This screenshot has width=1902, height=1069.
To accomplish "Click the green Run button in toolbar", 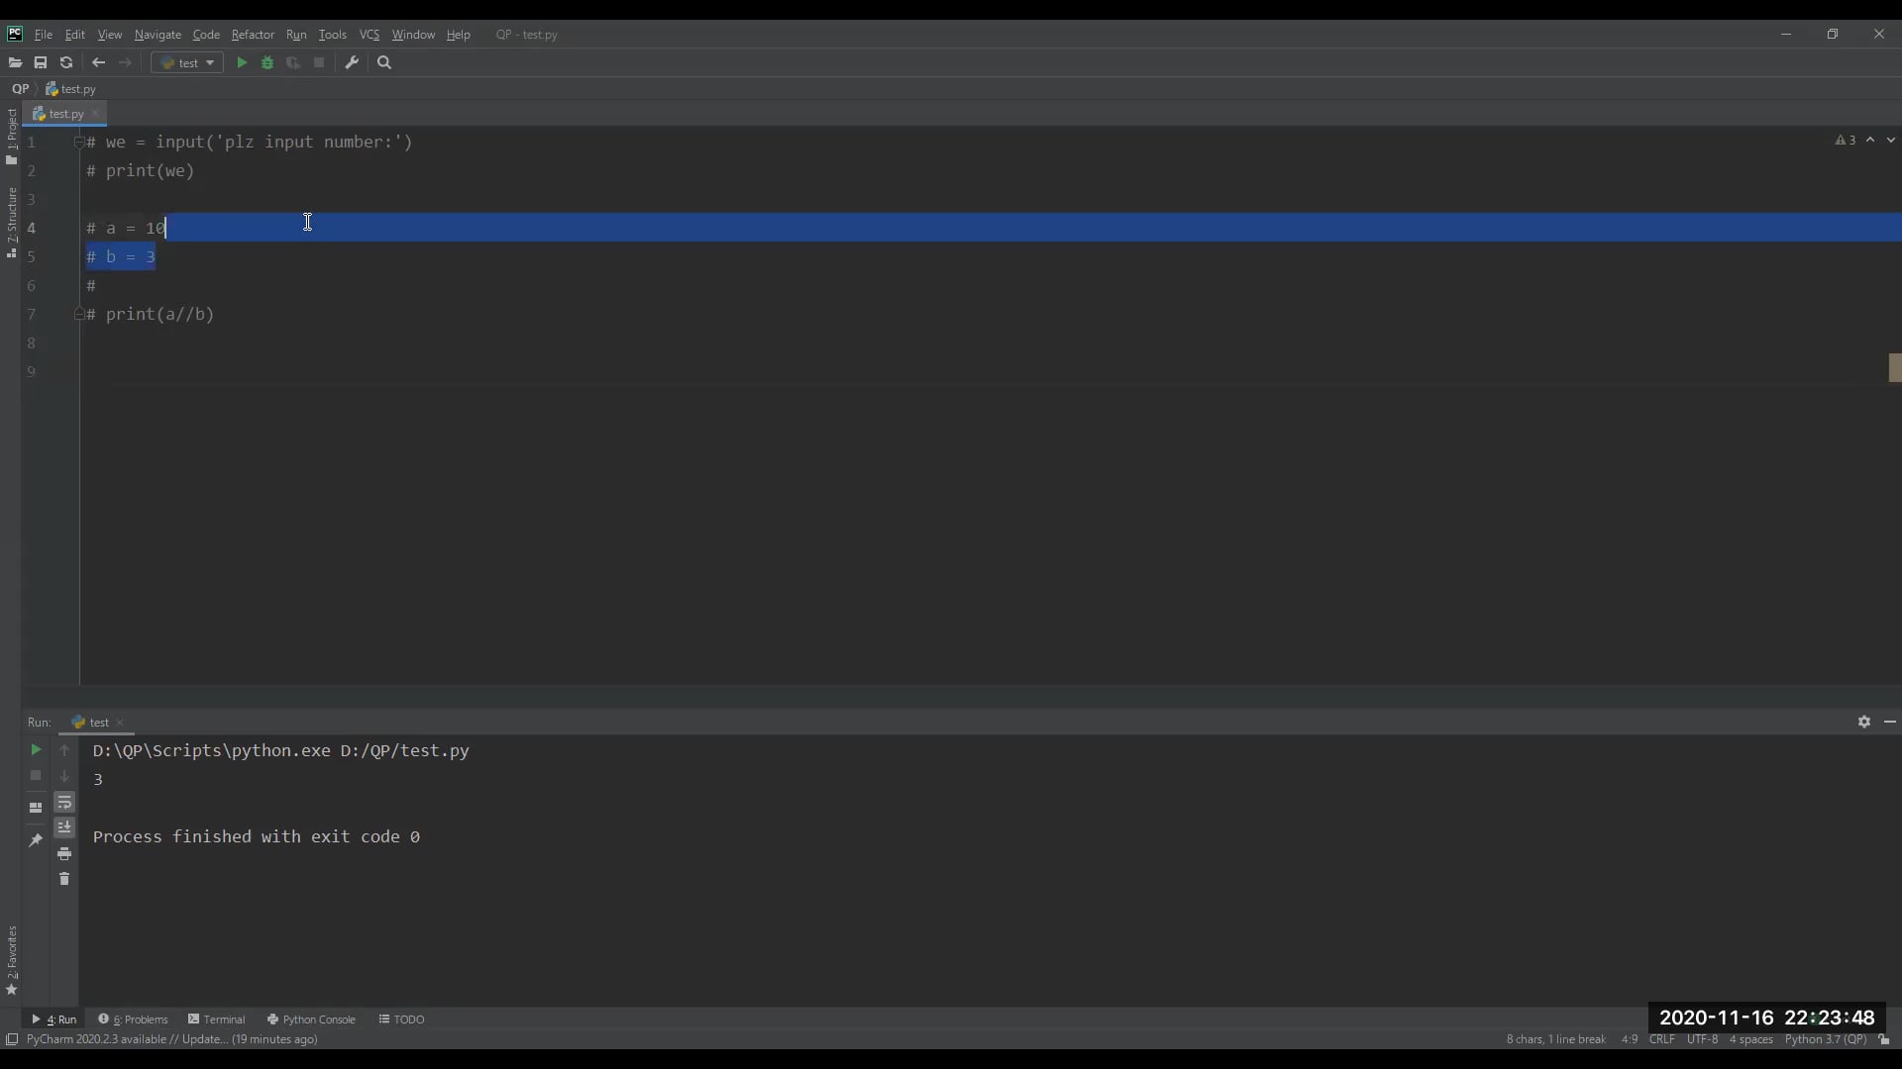I will (x=242, y=63).
